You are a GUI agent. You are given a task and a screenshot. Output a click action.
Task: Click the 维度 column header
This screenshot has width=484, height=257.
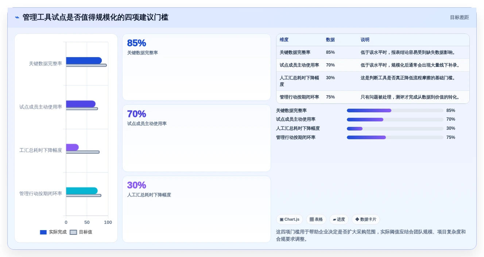pos(284,40)
